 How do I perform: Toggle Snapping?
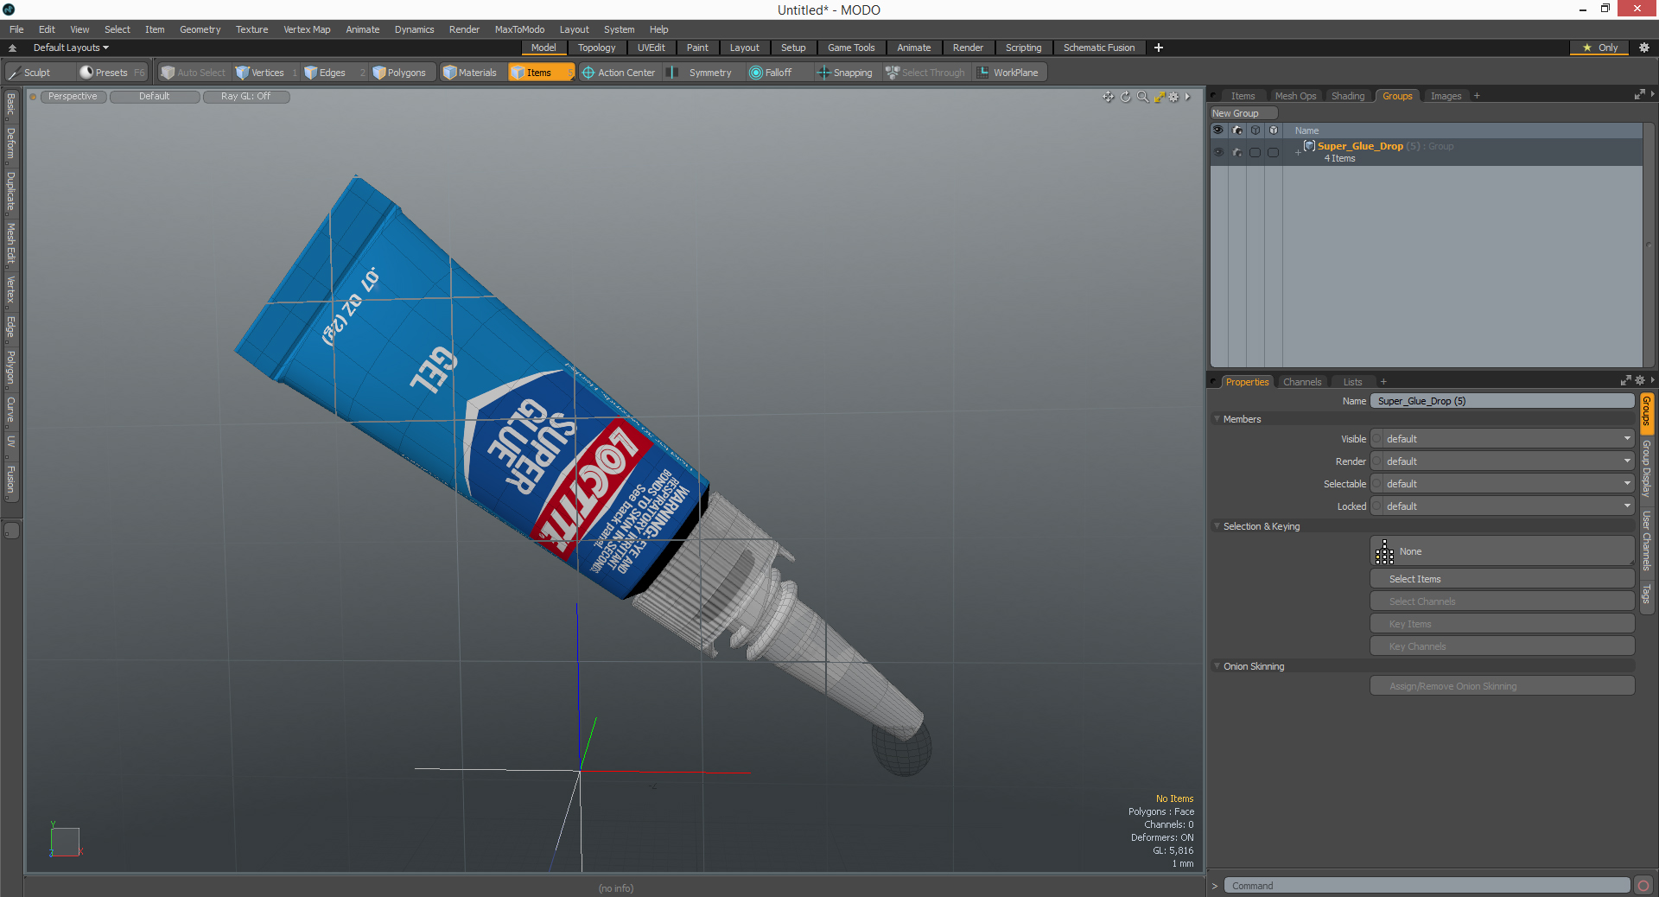pyautogui.click(x=845, y=73)
